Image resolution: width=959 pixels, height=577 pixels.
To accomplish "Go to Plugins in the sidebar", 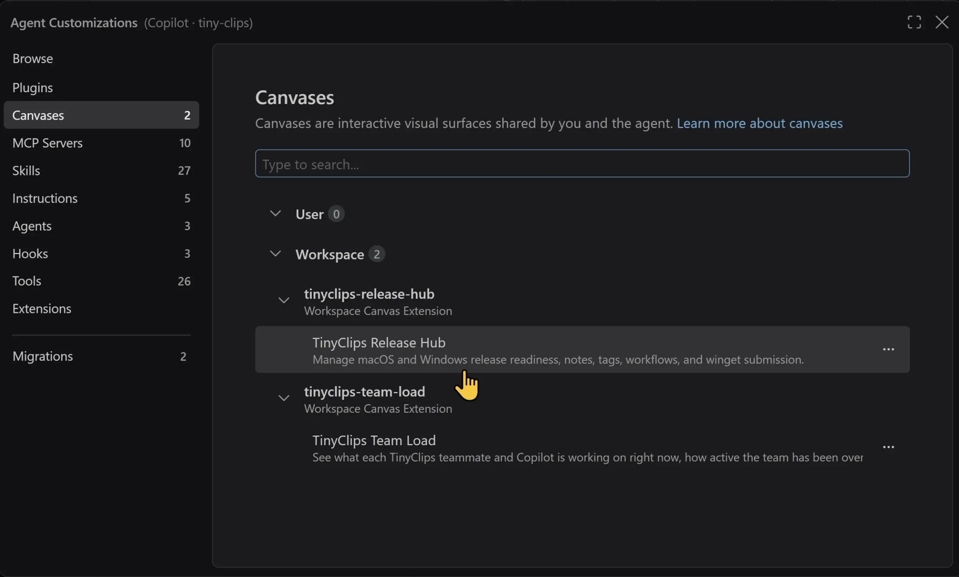I will [x=101, y=87].
